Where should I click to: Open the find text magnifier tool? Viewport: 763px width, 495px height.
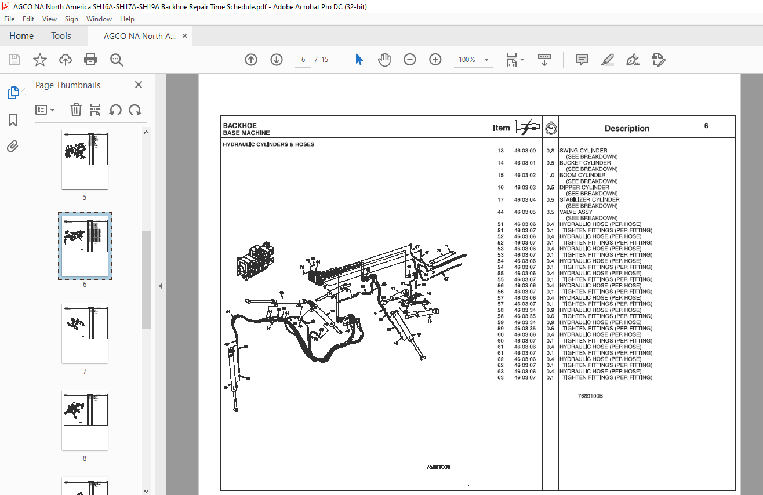117,60
